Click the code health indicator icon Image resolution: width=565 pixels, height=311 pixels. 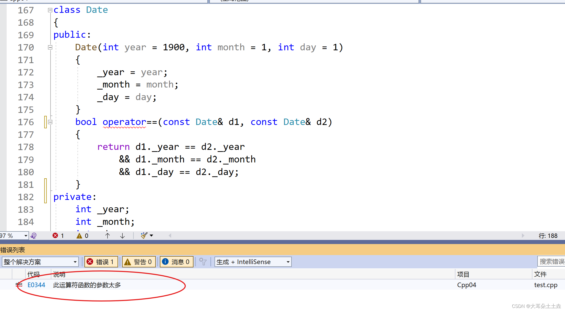click(x=34, y=236)
